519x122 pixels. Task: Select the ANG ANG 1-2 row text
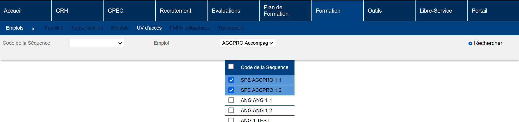(256, 110)
